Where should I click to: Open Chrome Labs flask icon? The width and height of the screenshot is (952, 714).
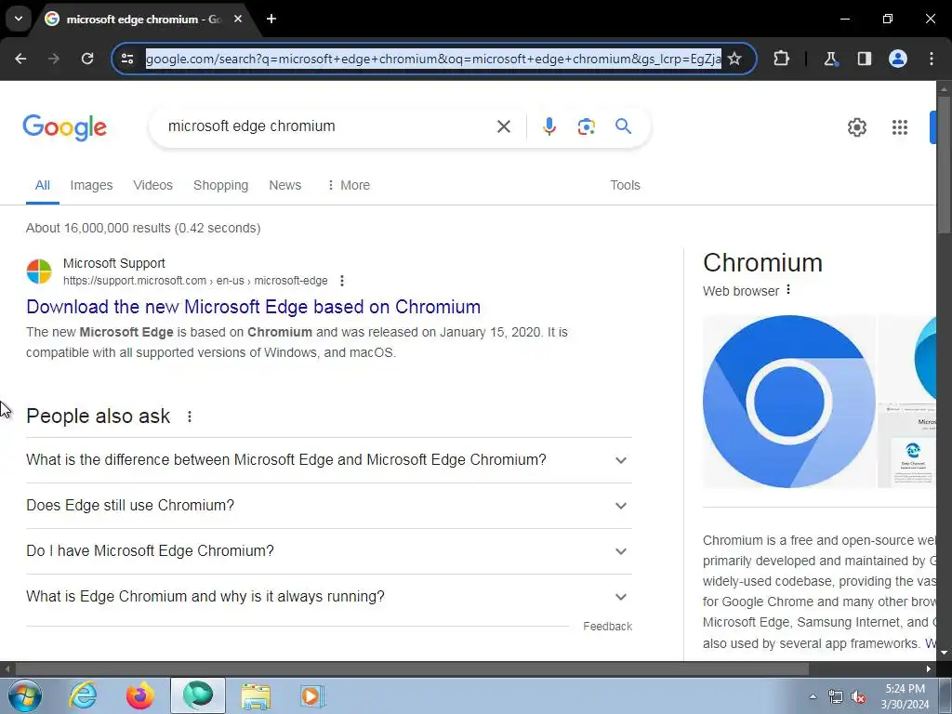click(x=830, y=59)
